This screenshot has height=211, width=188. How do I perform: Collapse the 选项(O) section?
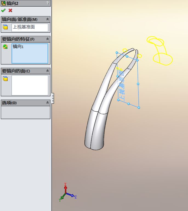tap(47, 103)
